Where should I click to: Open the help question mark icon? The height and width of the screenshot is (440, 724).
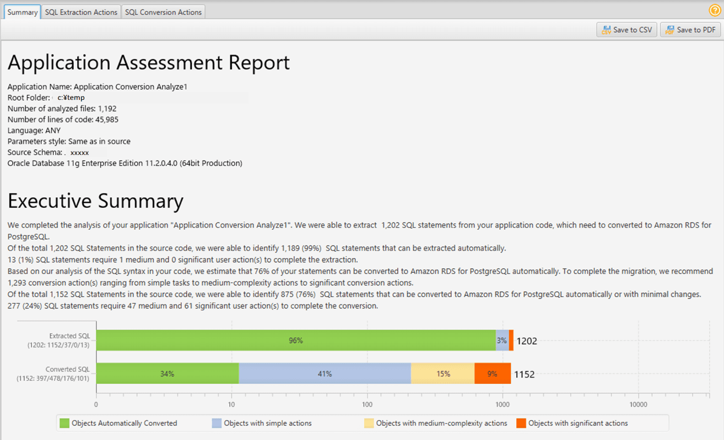[715, 10]
